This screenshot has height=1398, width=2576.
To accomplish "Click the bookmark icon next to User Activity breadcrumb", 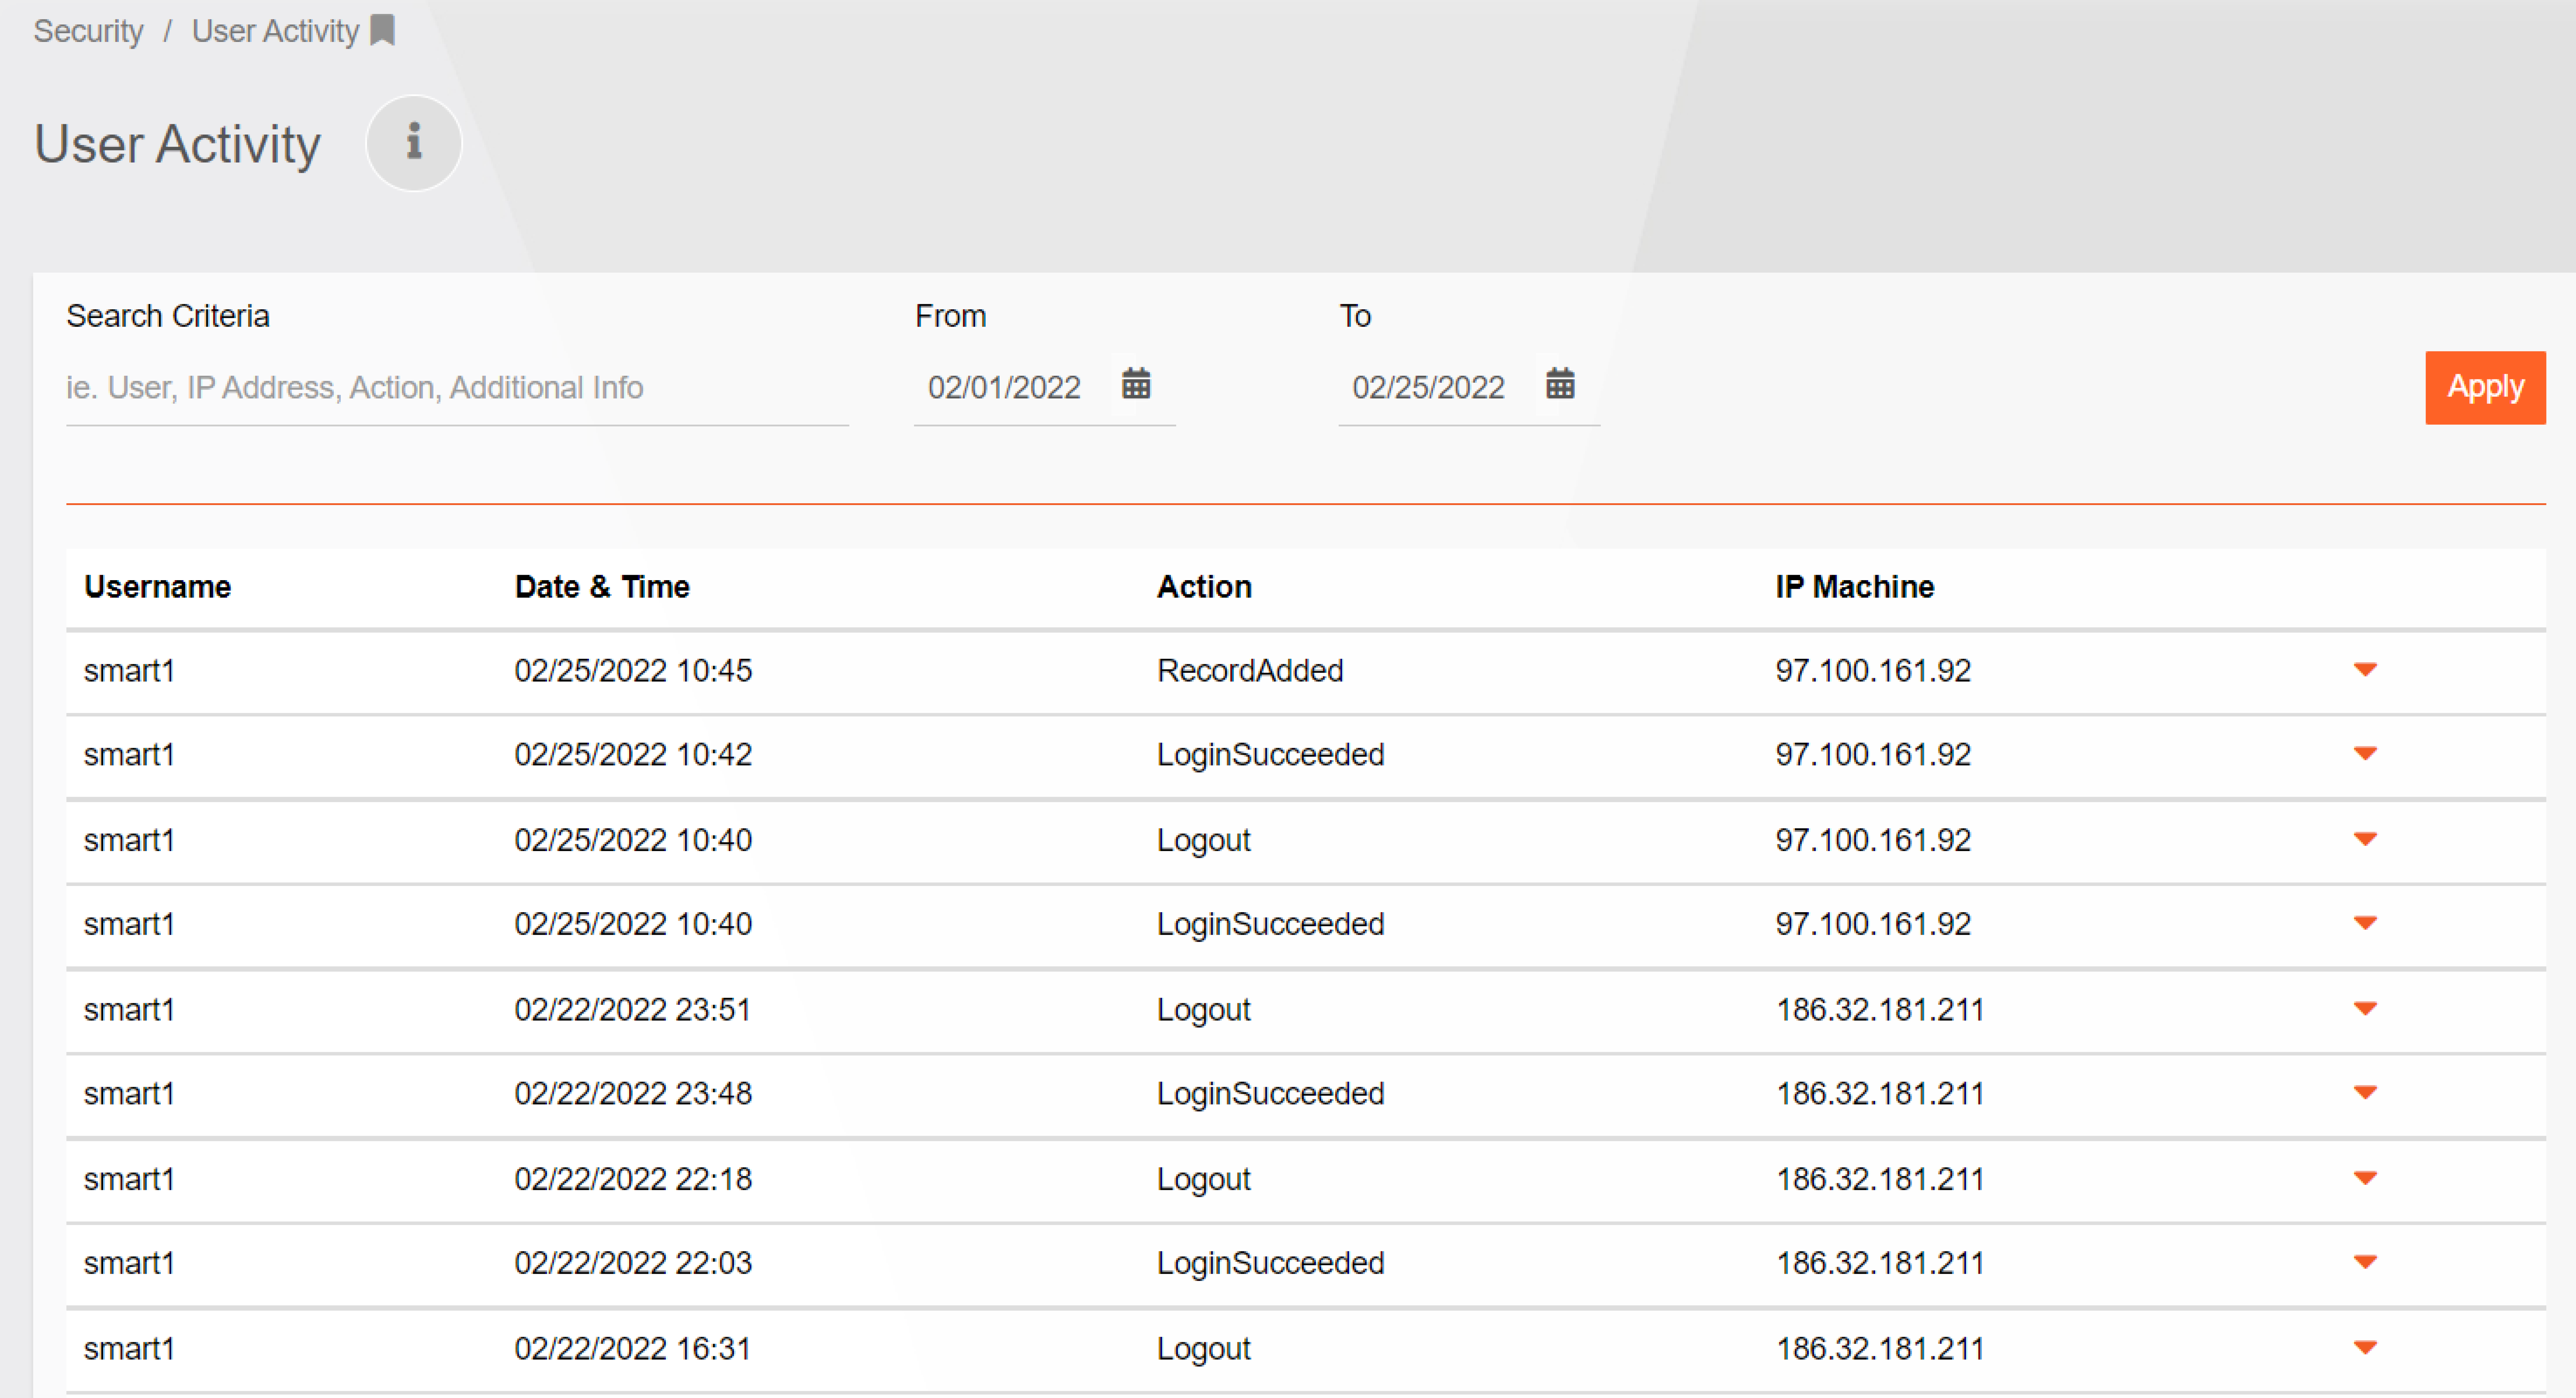I will (382, 30).
